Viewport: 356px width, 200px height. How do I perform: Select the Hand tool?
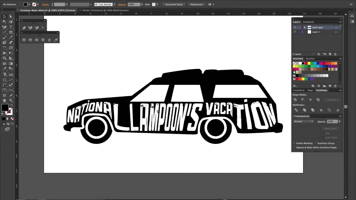click(x=4, y=100)
